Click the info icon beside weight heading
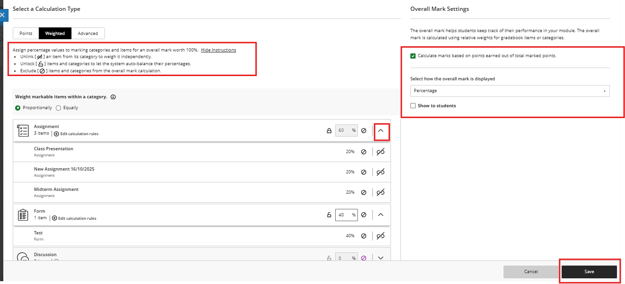The height and width of the screenshot is (284, 625). (x=113, y=97)
